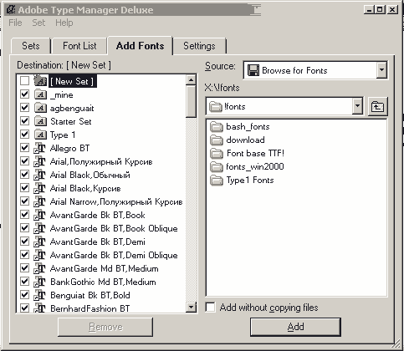Select the Type1 Fonts folder icon

[x=217, y=181]
